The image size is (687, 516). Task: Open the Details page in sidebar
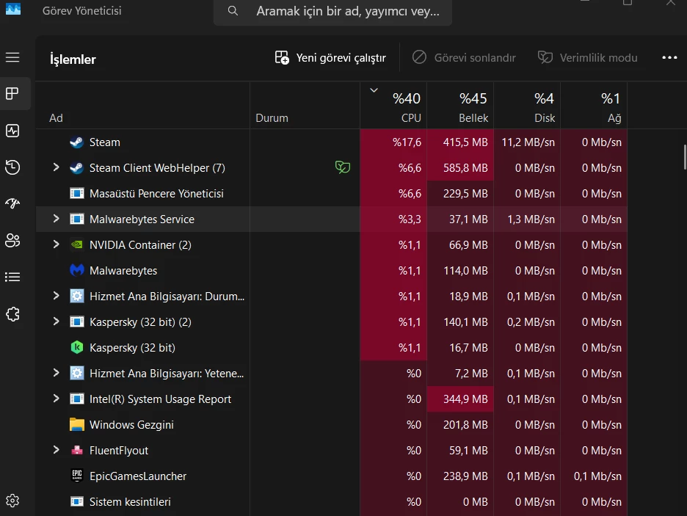coord(12,277)
